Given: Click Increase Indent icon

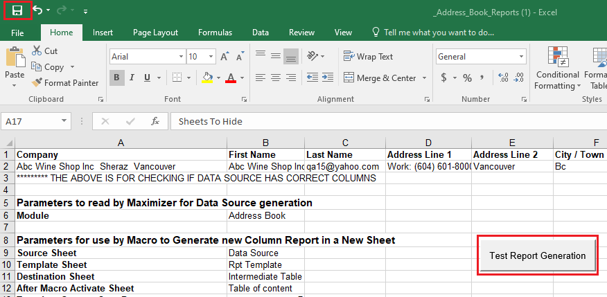Looking at the screenshot, I should coord(328,78).
